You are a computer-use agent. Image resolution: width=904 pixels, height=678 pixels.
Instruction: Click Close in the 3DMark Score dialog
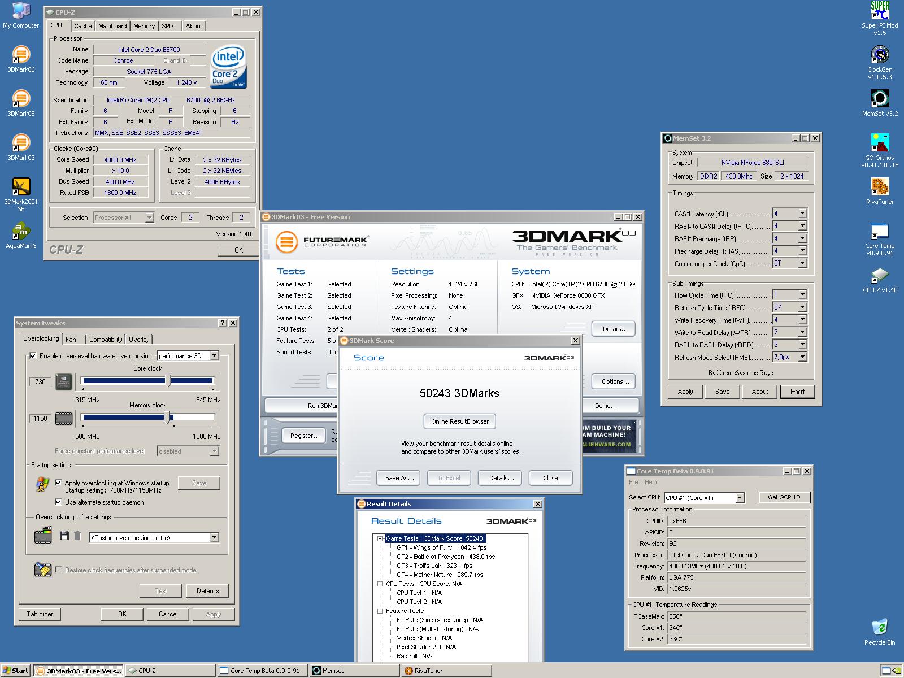click(x=550, y=478)
